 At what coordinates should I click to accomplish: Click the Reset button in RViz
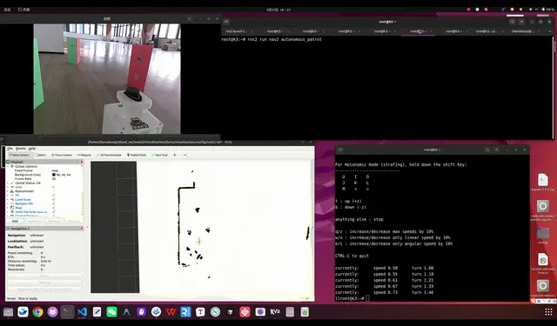[11, 298]
